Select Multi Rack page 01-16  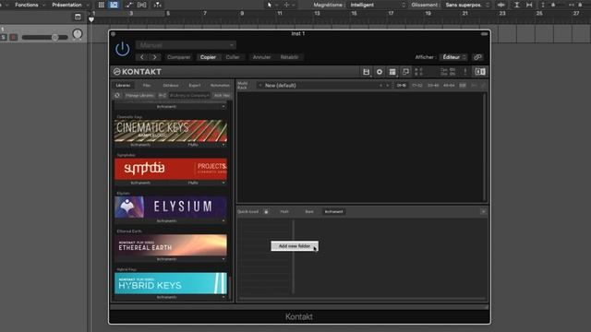401,86
